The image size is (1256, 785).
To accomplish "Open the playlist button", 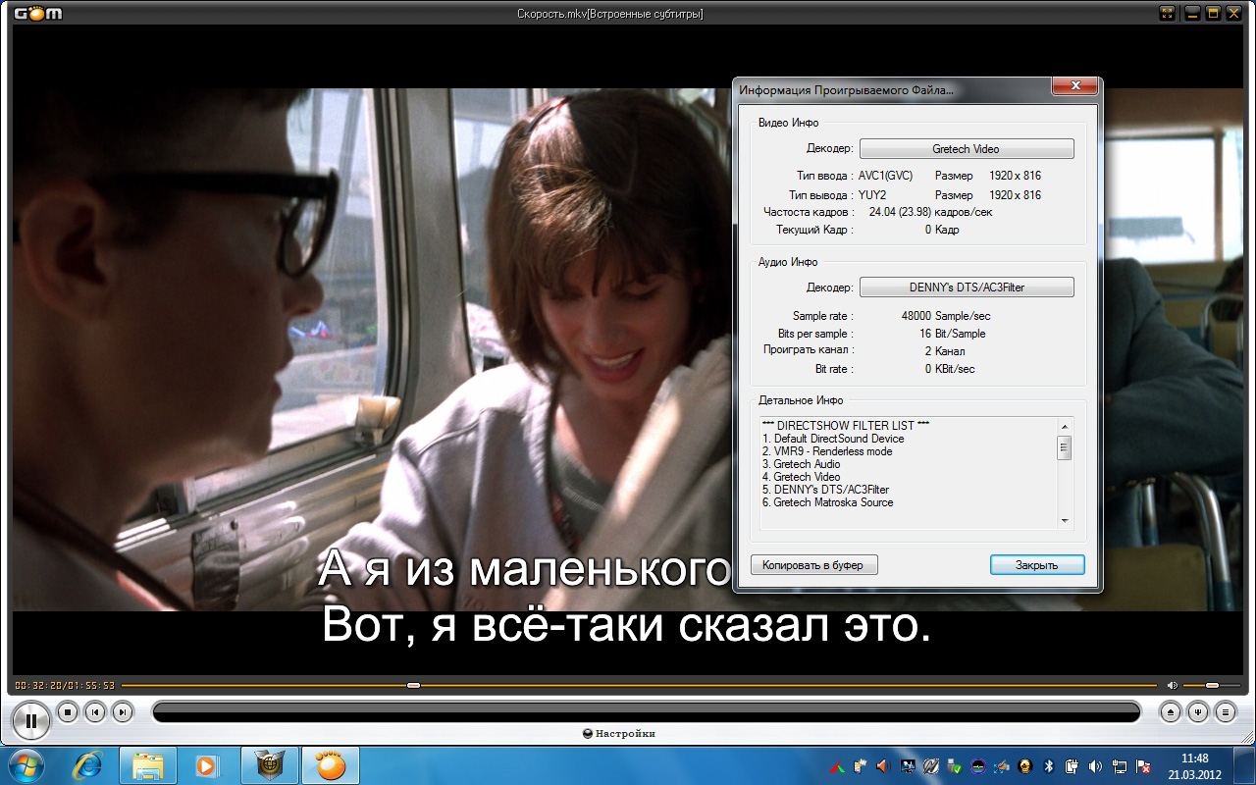I will click(x=1225, y=712).
